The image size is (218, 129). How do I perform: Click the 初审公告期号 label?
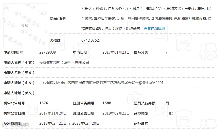(14, 103)
